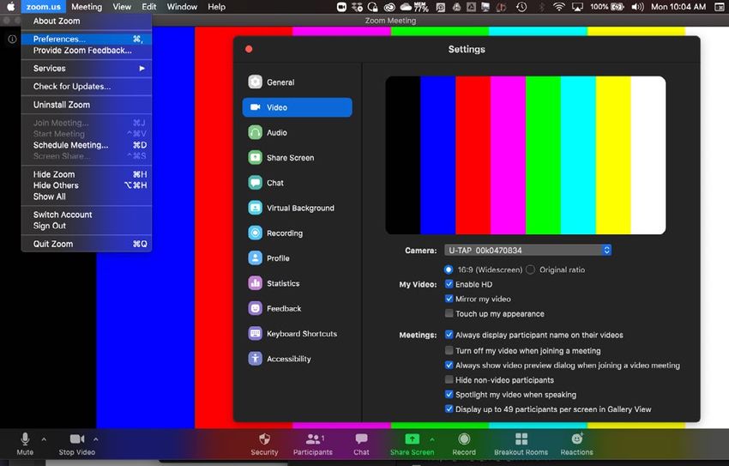Click the volume icon in menu bar

tap(637, 7)
